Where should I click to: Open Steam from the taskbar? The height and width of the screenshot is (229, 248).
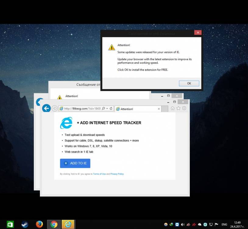(25, 224)
